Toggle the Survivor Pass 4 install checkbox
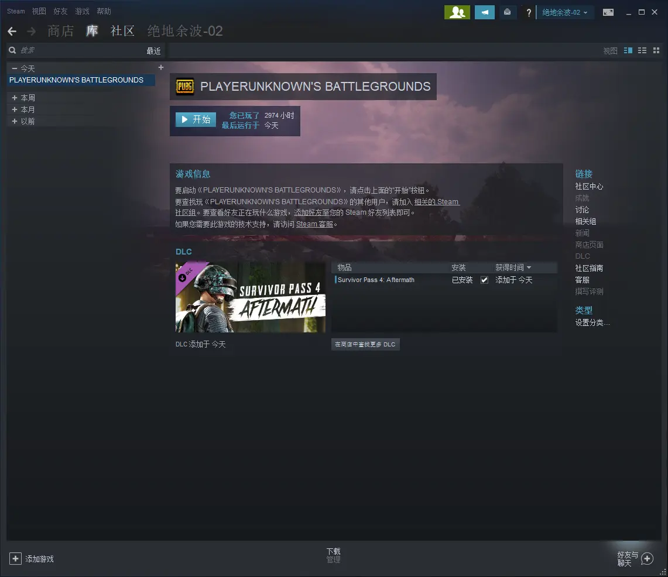The height and width of the screenshot is (577, 668). click(x=484, y=280)
